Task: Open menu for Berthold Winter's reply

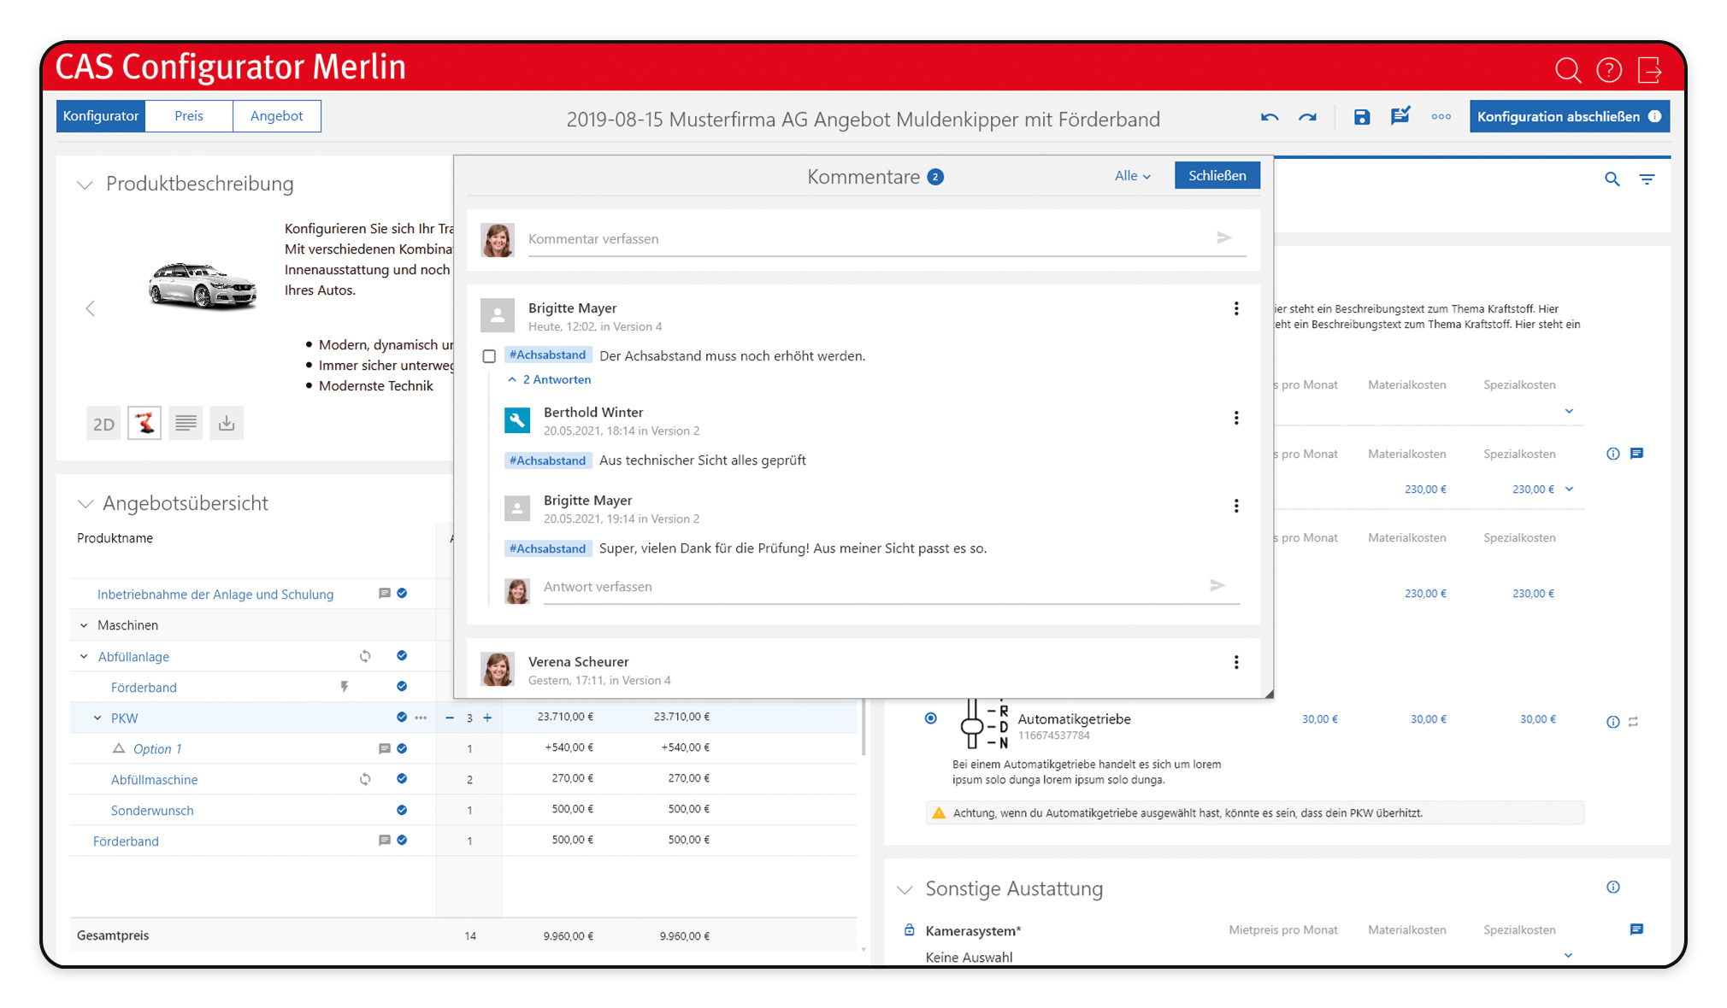Action: (x=1236, y=418)
